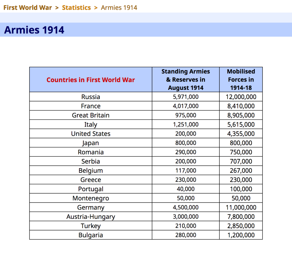Click Great Britain's mobilised value 8,905,000
Screen dimensions: 292x266
[241, 115]
